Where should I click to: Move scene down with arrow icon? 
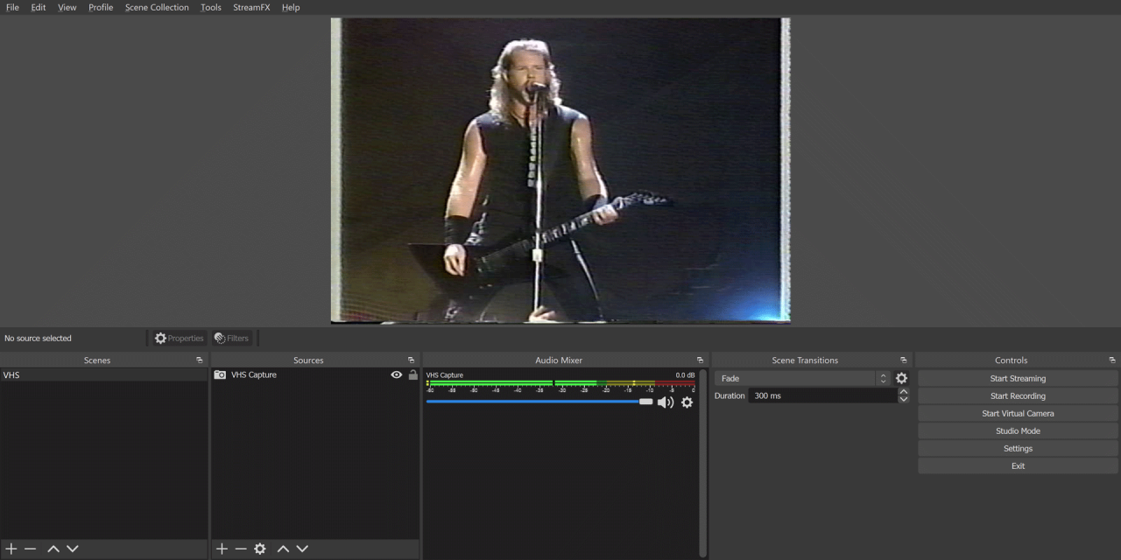(x=73, y=549)
